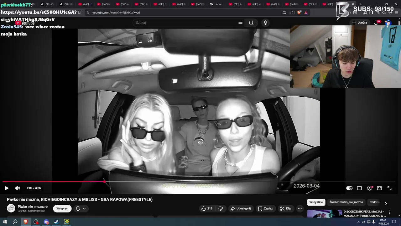
Task: Mute the video with speaker icon
Action: pyautogui.click(x=18, y=188)
